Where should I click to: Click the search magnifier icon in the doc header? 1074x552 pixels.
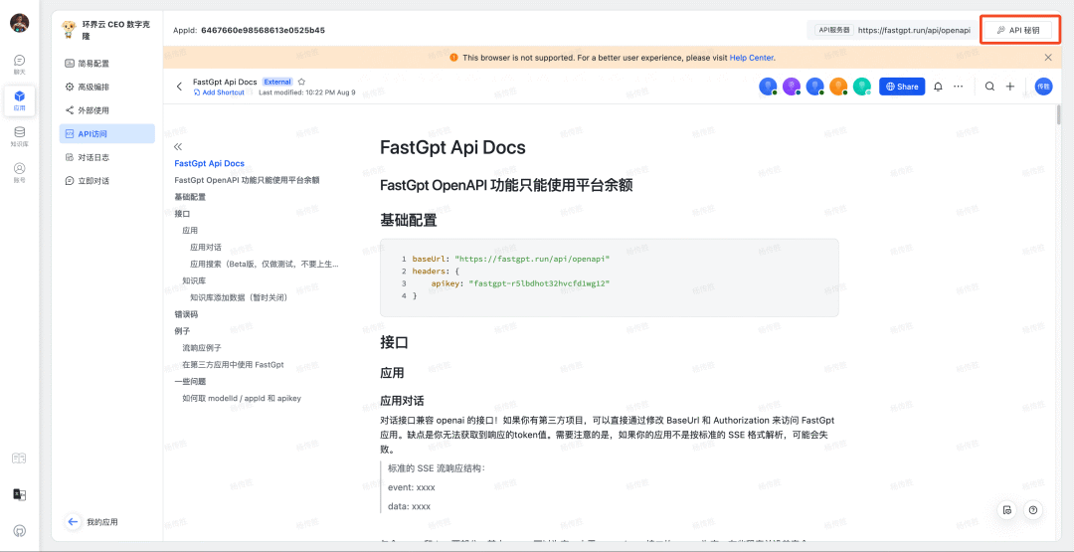click(989, 87)
